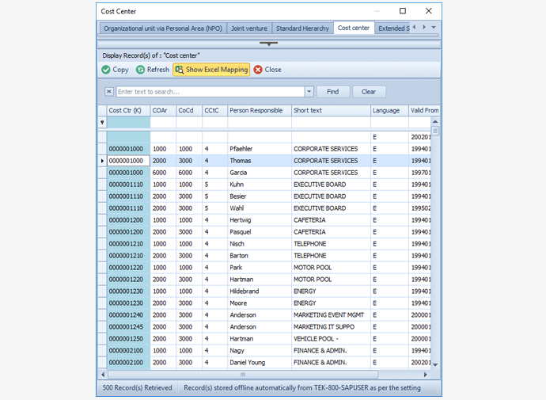Image resolution: width=546 pixels, height=400 pixels.
Task: Collapse the panel using the splitter arrow
Action: point(269,44)
